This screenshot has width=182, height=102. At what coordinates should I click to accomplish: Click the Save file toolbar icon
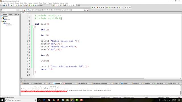point(6,5)
